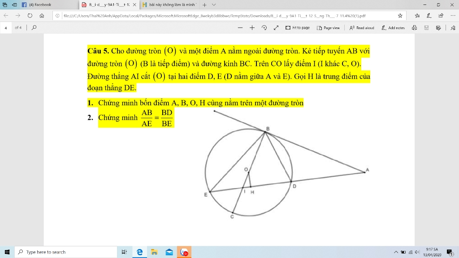Image resolution: width=459 pixels, height=258 pixels.
Task: Open Mail app from taskbar
Action: (x=169, y=252)
